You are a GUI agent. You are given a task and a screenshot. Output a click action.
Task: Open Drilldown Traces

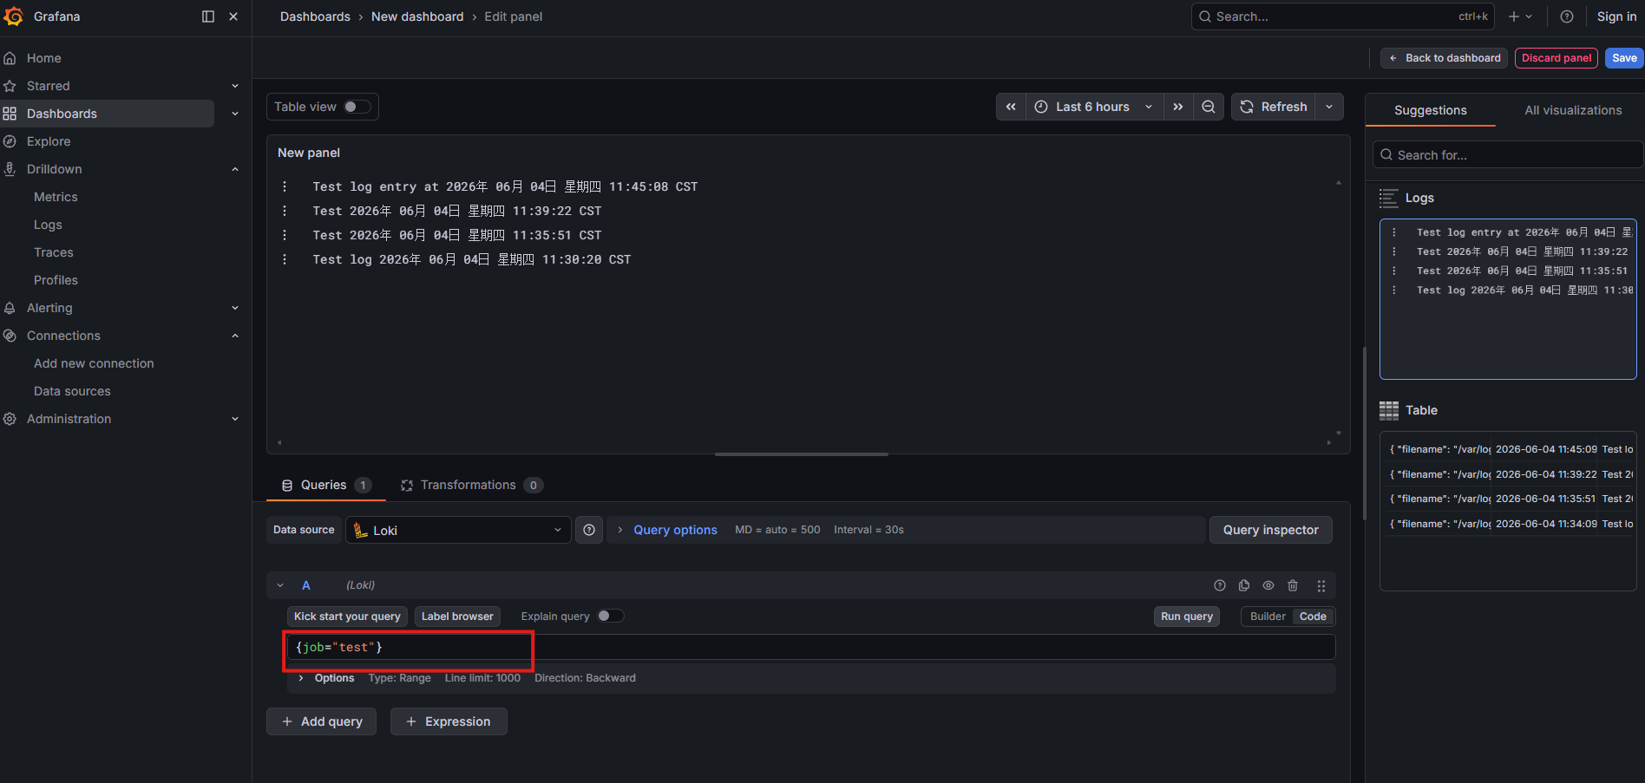(54, 252)
